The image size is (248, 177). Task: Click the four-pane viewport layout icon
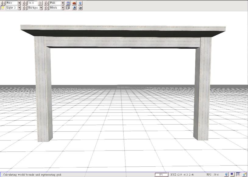coord(68,3)
